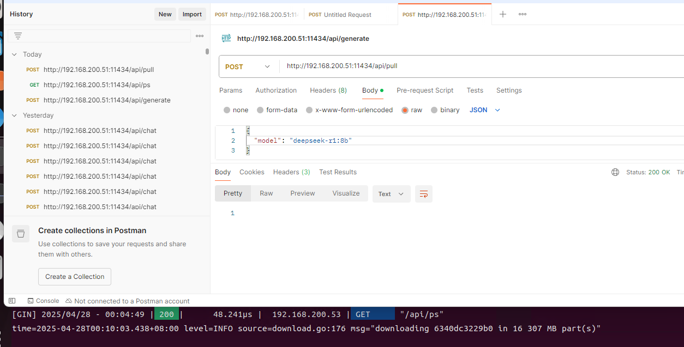Click the filter icon in History search
This screenshot has height=347, width=684.
point(18,36)
